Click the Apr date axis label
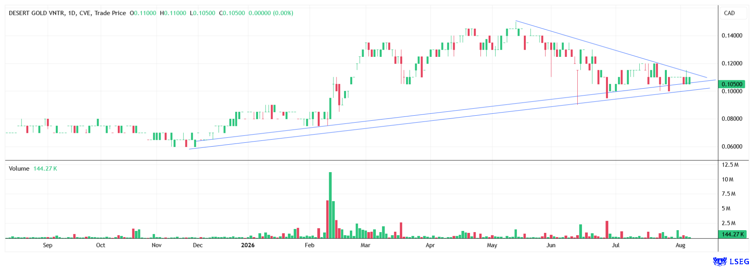The width and height of the screenshot is (754, 267). point(430,245)
